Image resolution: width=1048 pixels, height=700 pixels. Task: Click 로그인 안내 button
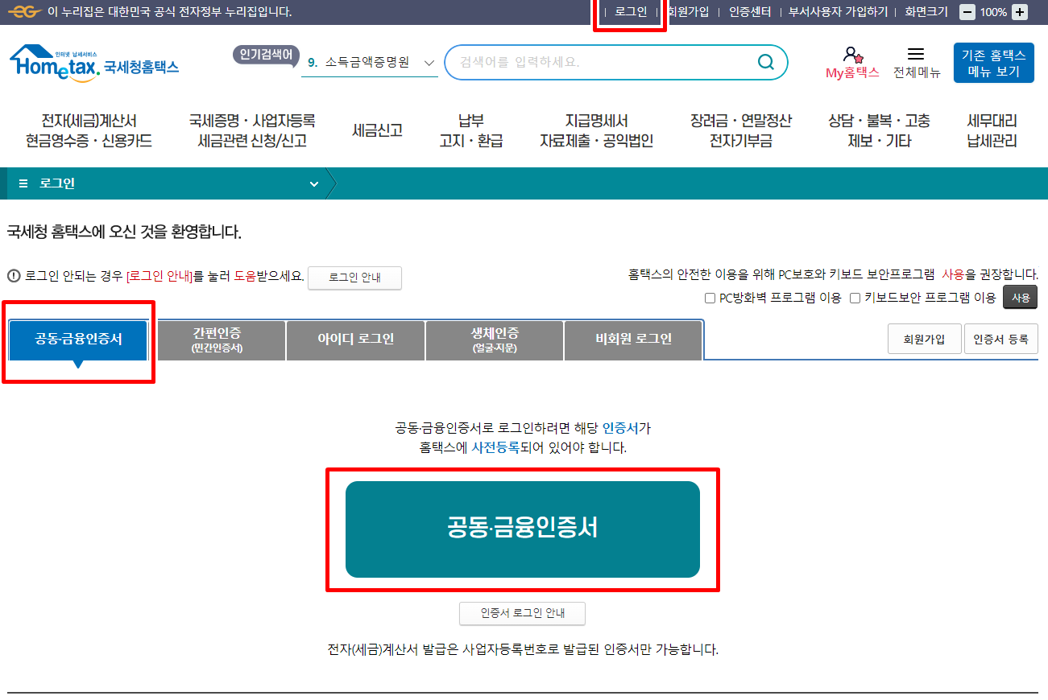pos(354,278)
